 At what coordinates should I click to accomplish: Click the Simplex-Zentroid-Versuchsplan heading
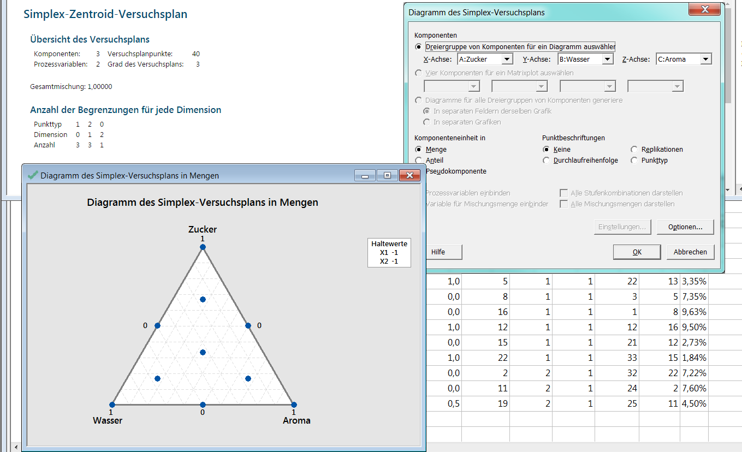tap(105, 14)
